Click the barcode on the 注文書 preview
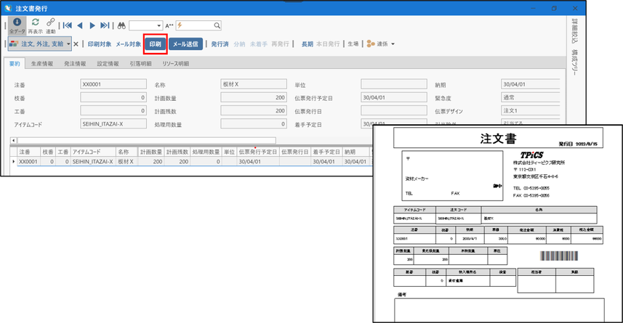623x323 pixels. (558, 256)
